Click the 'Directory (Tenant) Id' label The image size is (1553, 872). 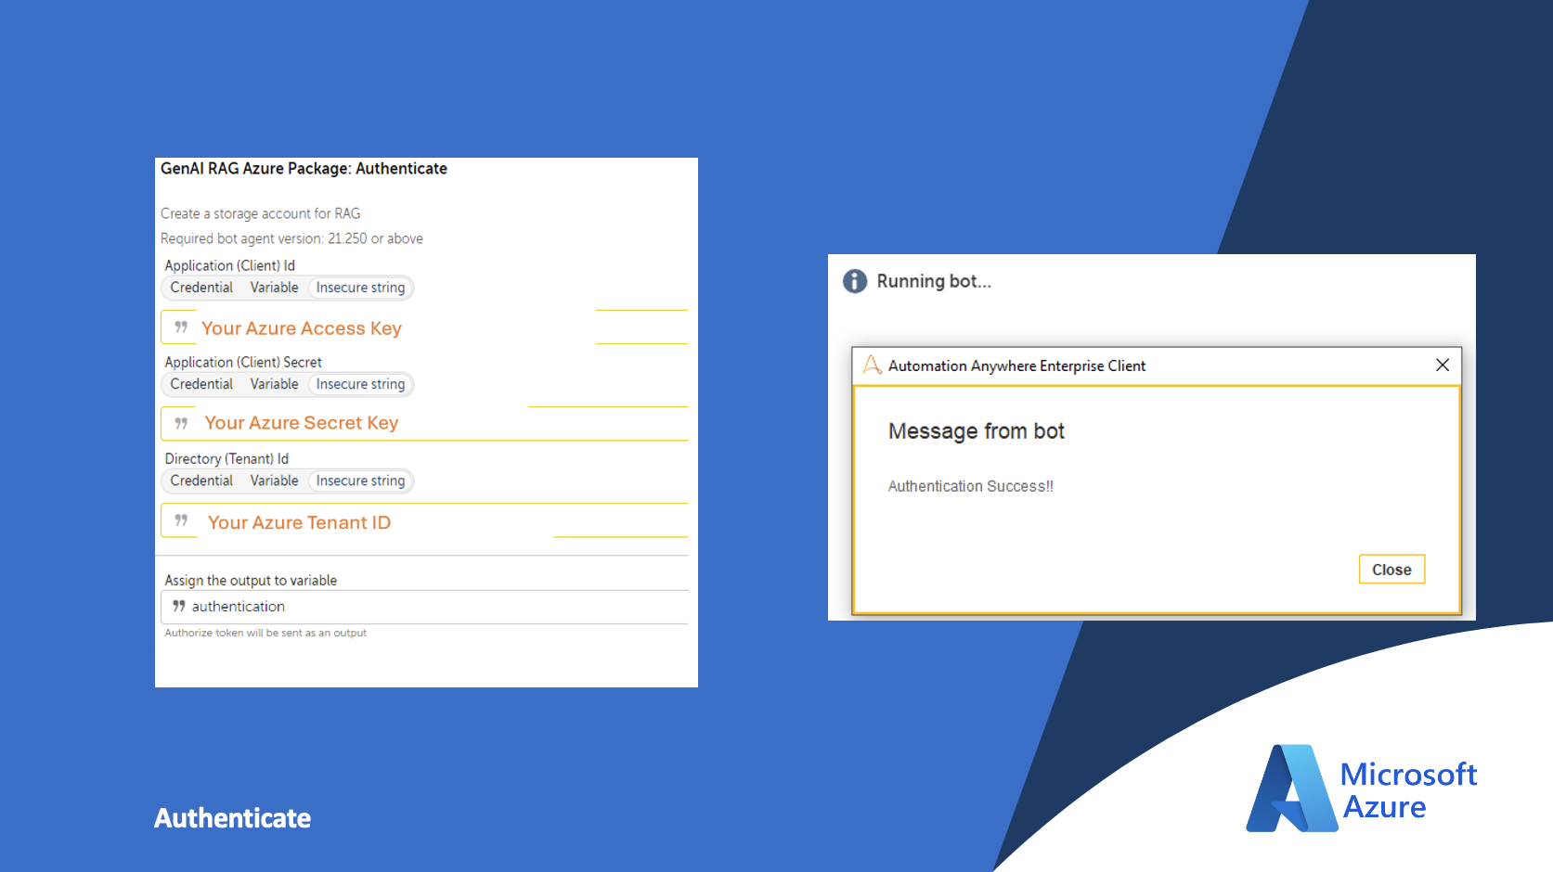tap(226, 458)
